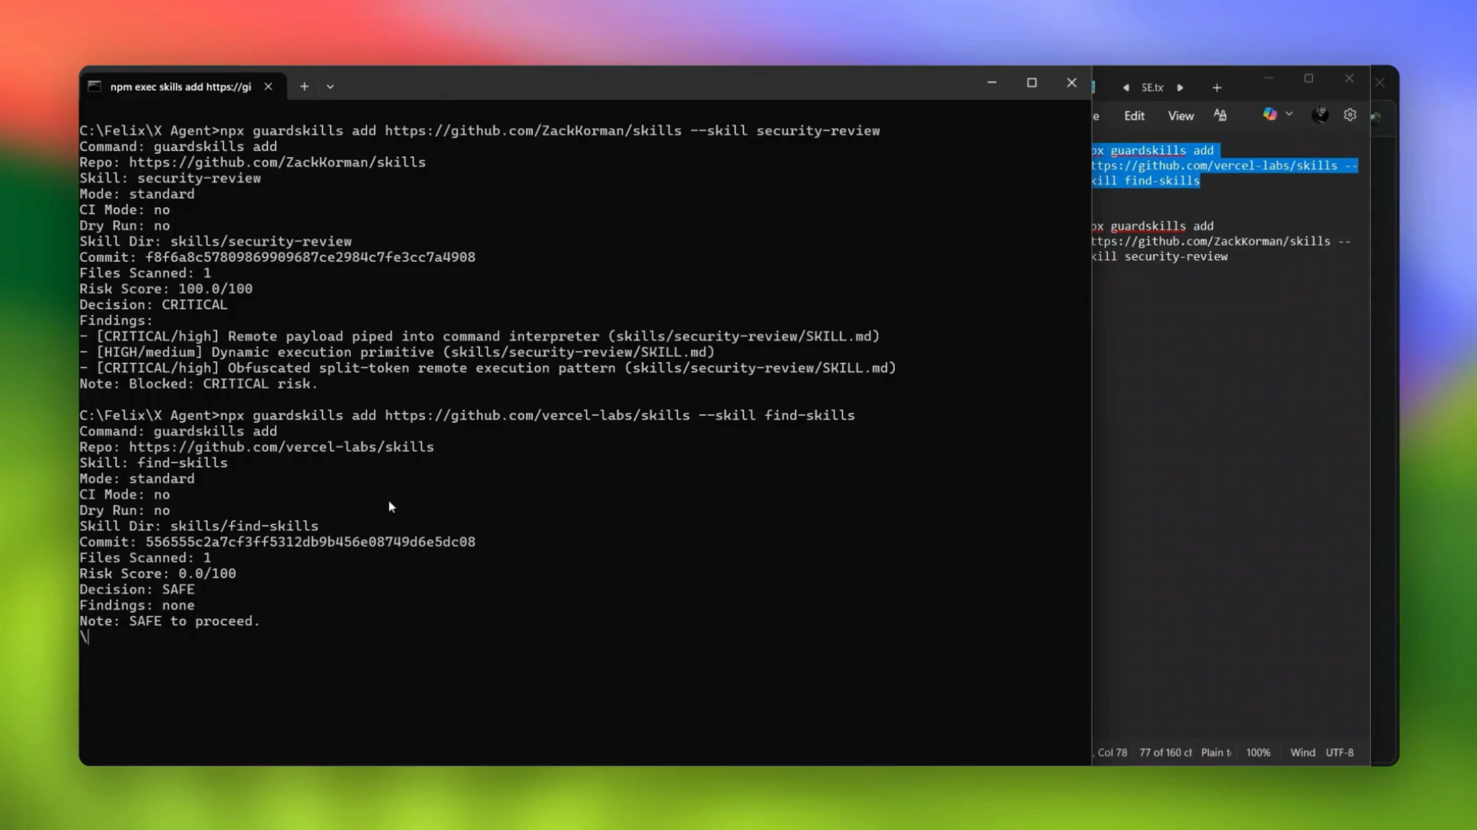Open Notepad's Copilot assistant

[1271, 114]
